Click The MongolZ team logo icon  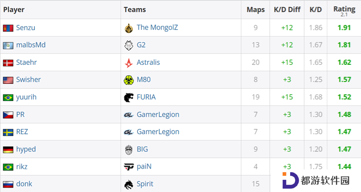(x=129, y=28)
